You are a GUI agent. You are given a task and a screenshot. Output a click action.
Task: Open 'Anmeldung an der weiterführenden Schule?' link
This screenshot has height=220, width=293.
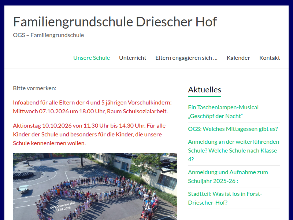point(234,150)
